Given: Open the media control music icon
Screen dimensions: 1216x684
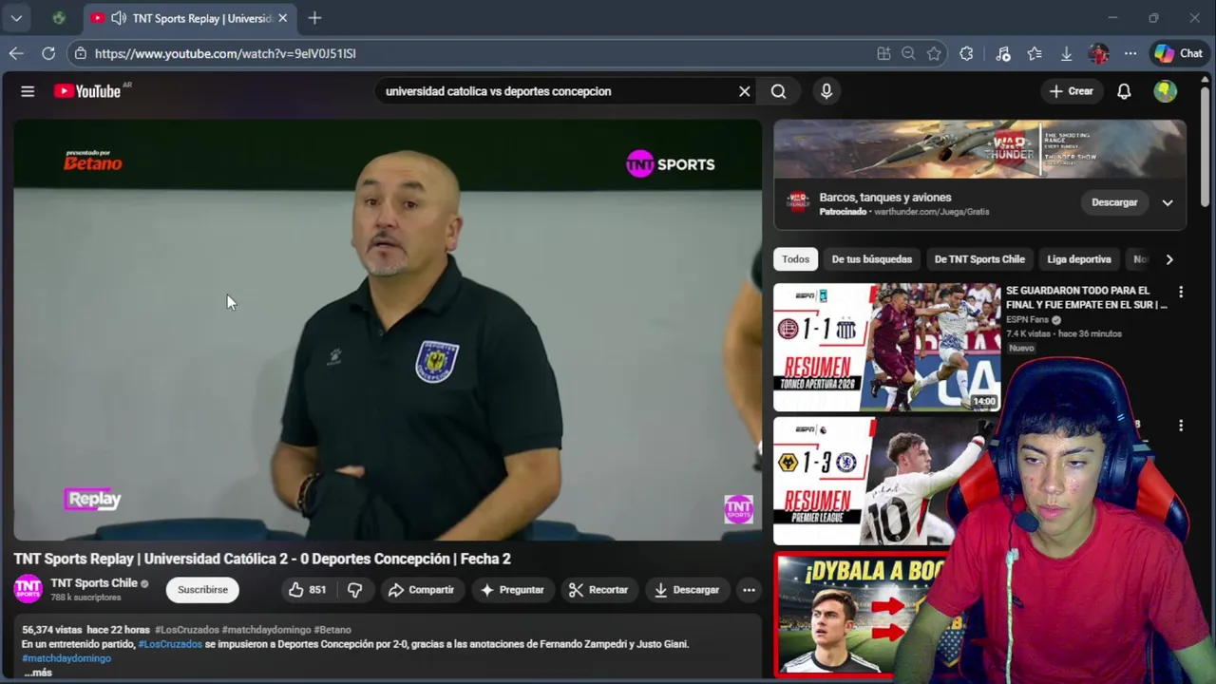Looking at the screenshot, I should point(1003,54).
